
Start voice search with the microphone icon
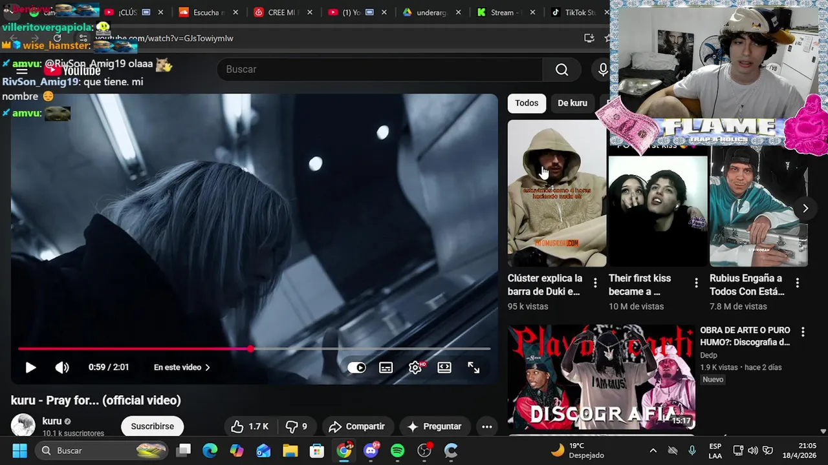(x=603, y=69)
